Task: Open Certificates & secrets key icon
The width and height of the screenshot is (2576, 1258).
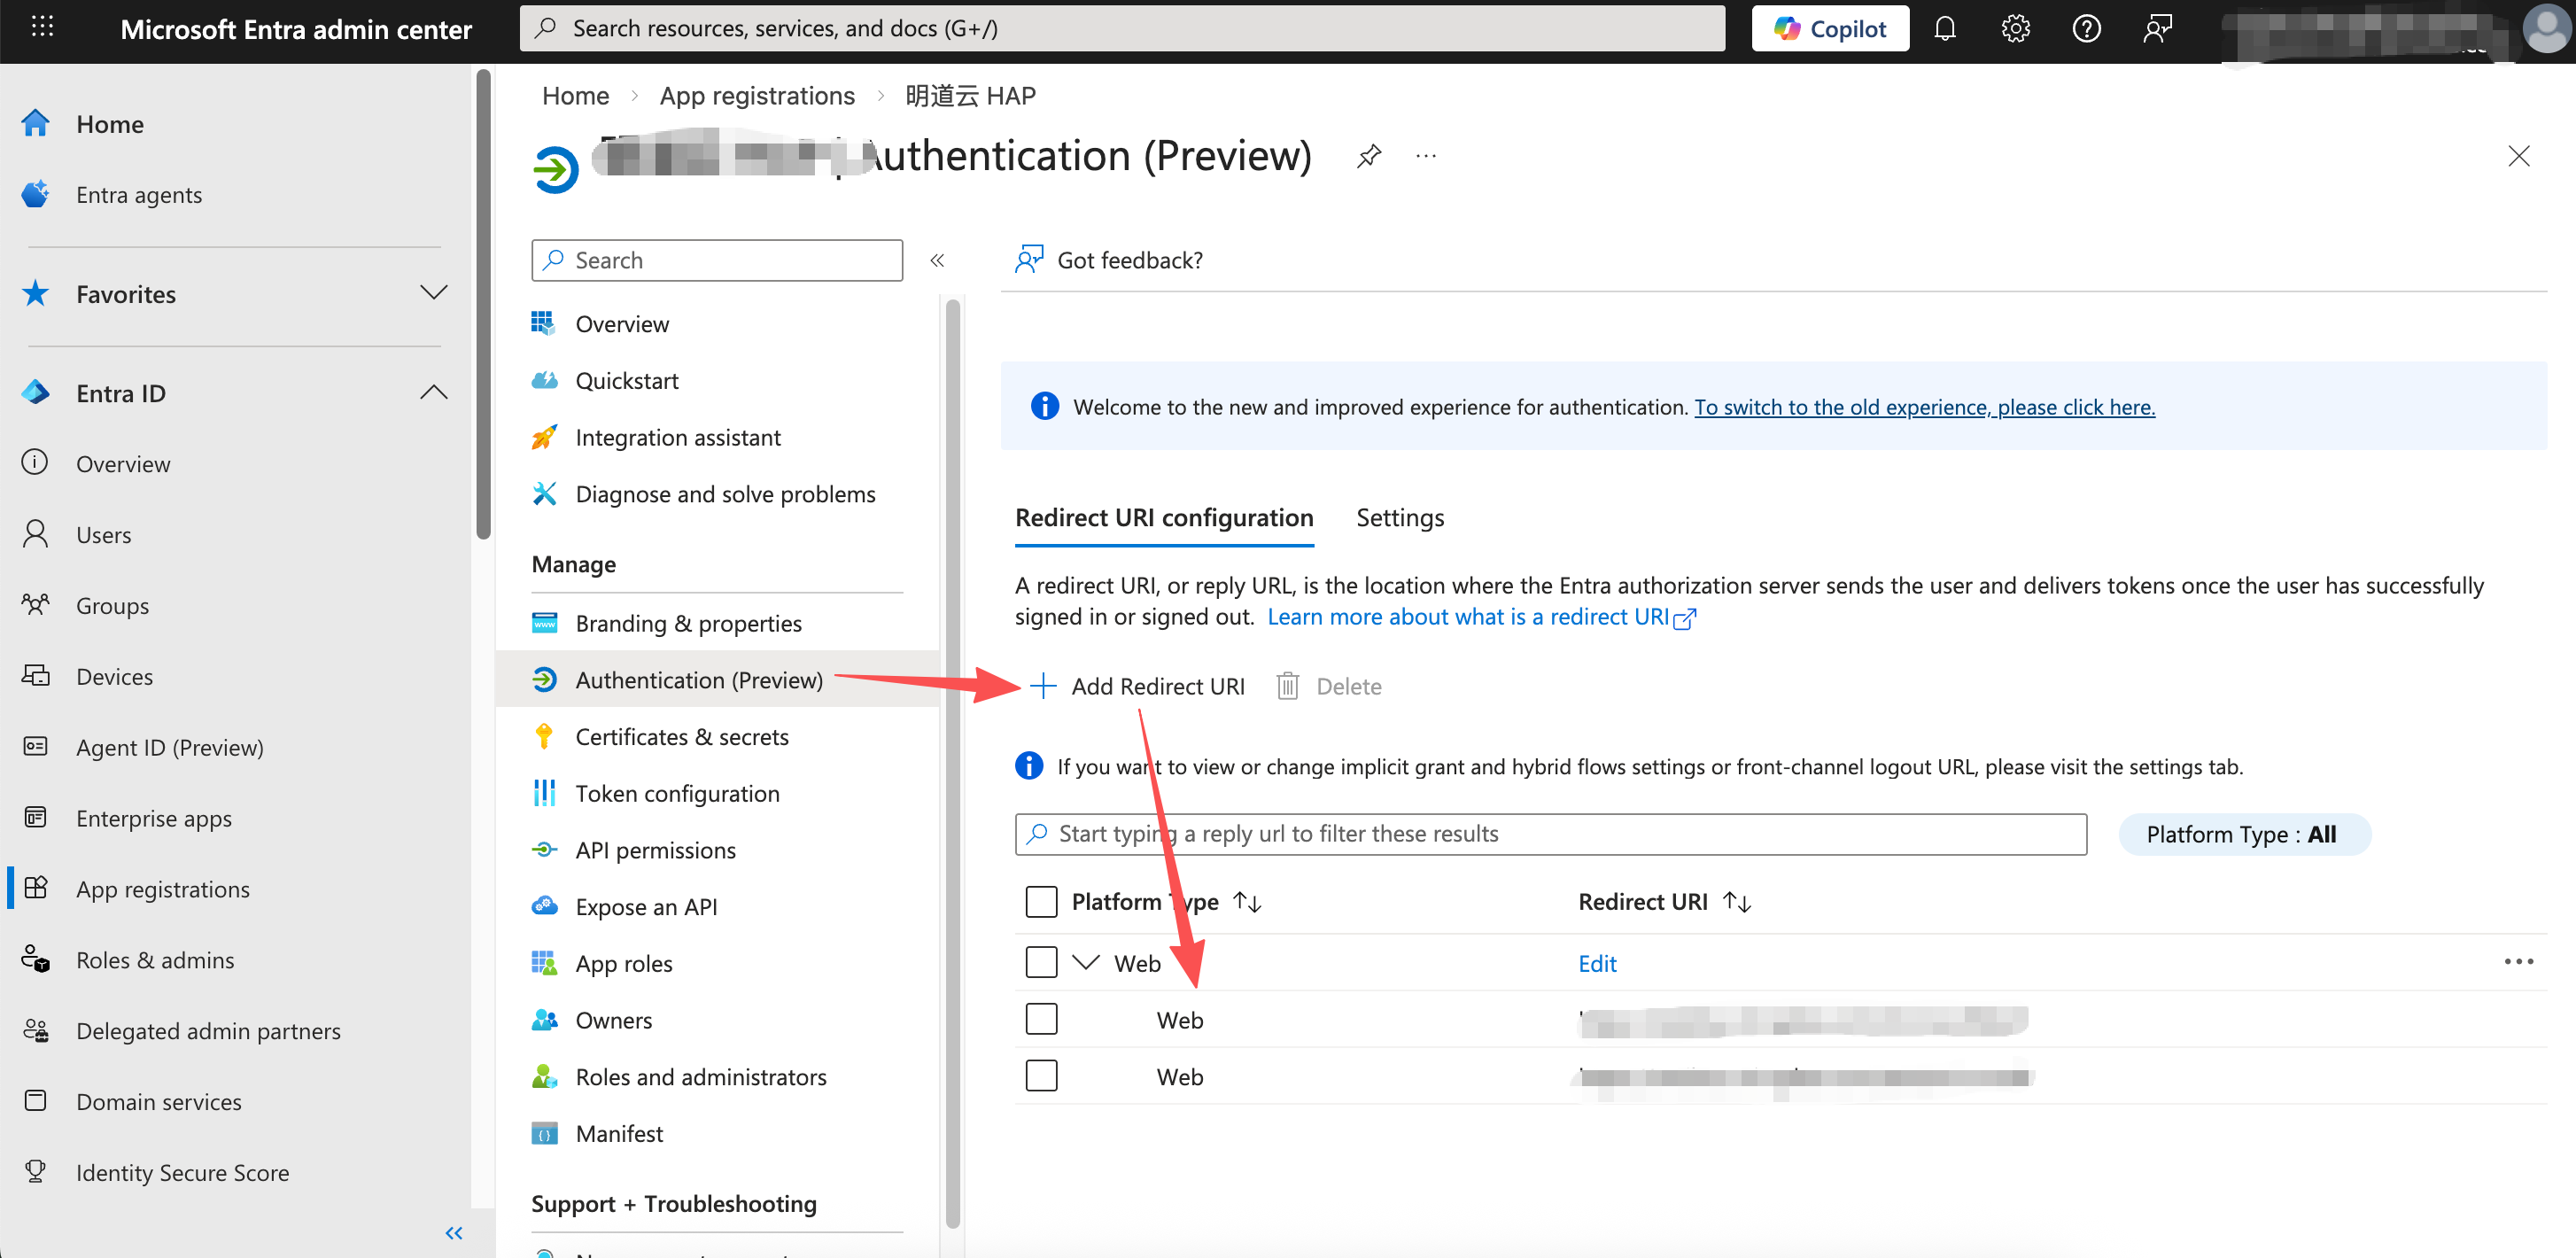Action: coord(544,736)
